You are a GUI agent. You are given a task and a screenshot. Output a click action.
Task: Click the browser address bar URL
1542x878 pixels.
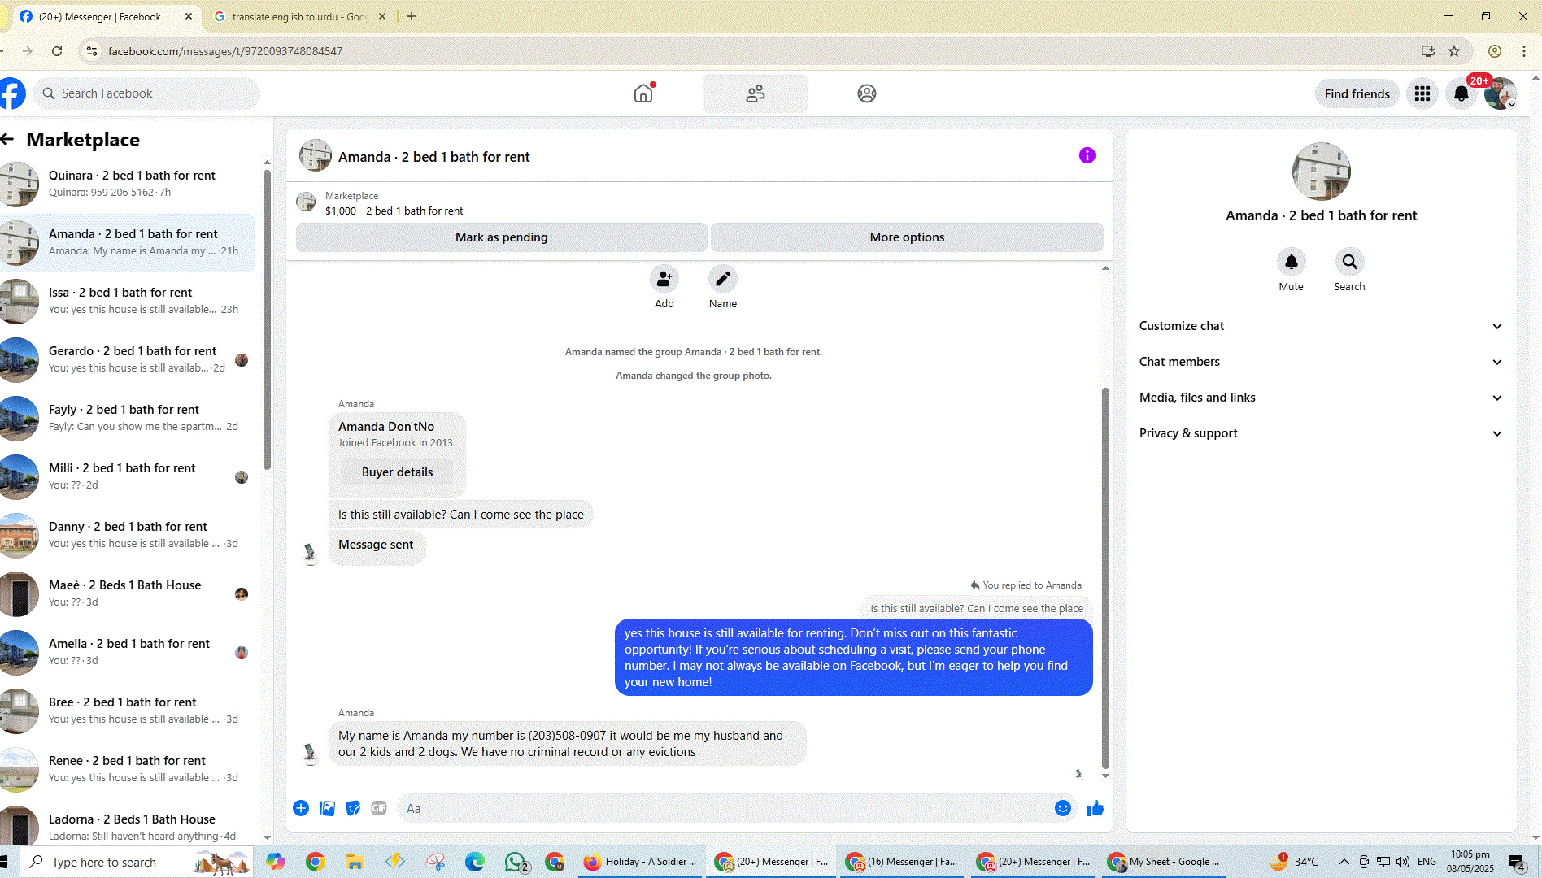pos(225,51)
